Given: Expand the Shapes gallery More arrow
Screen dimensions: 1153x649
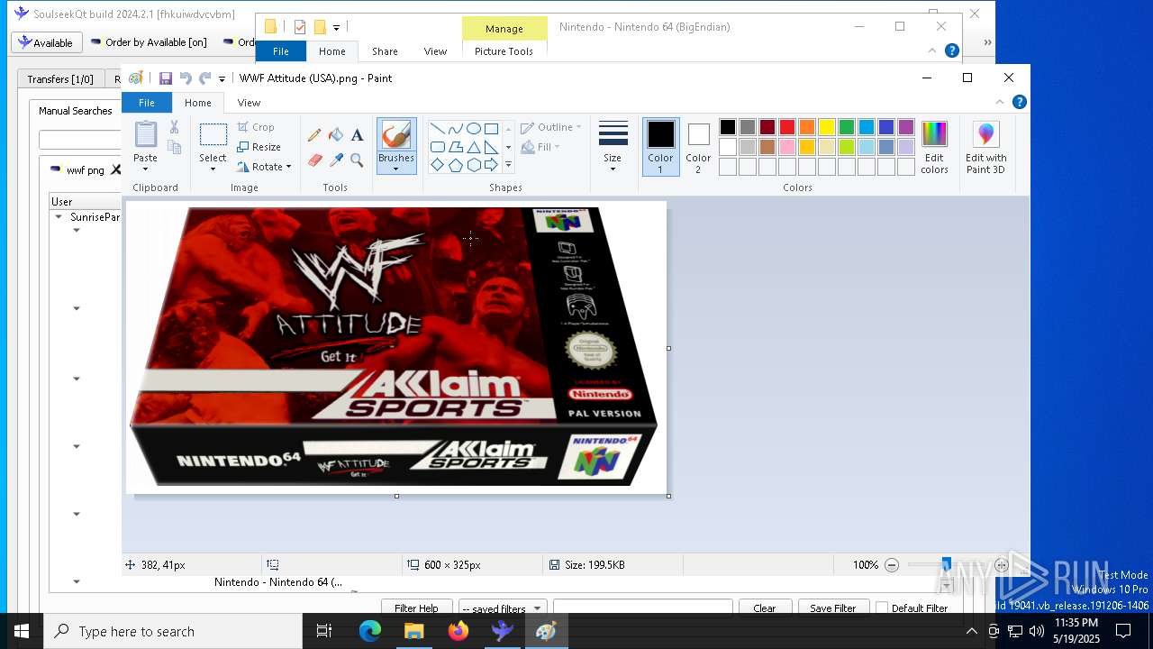Looking at the screenshot, I should point(508,165).
